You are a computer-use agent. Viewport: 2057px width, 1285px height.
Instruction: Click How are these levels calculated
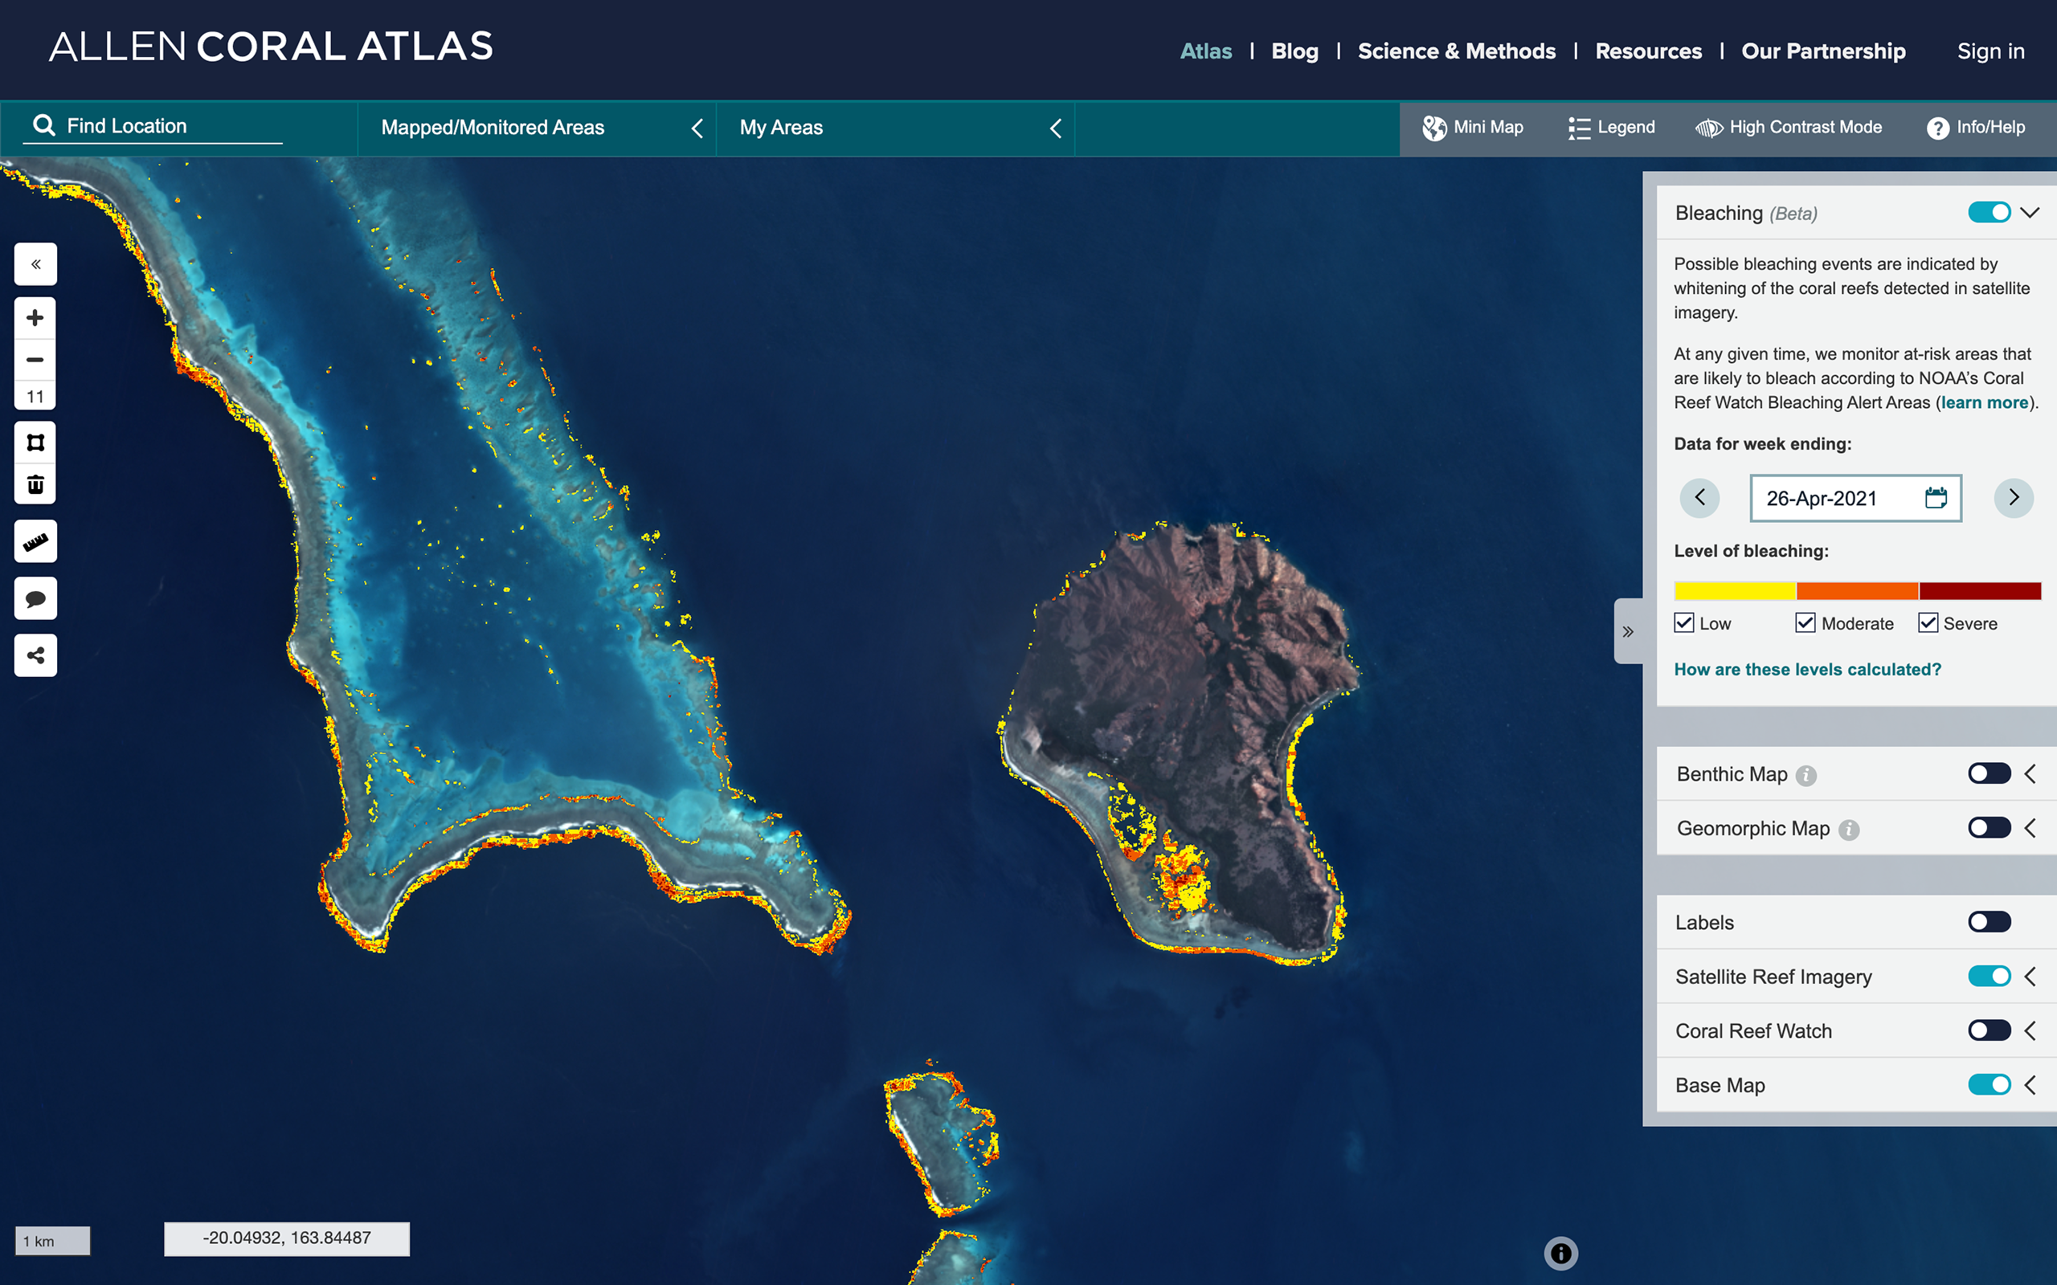[1807, 669]
